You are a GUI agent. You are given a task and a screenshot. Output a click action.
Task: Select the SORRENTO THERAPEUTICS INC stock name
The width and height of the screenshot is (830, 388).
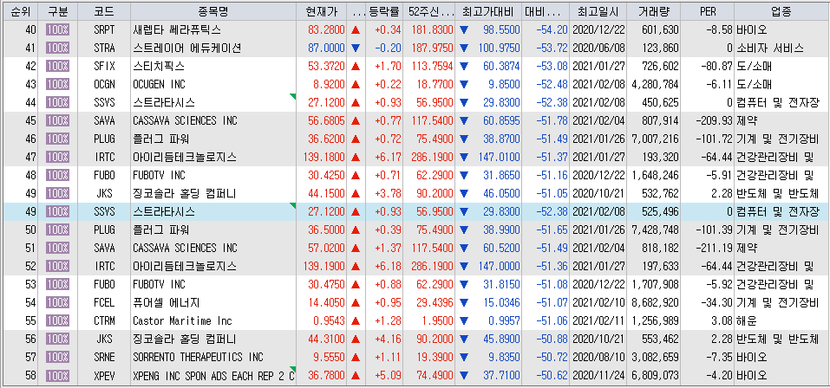pyautogui.click(x=198, y=358)
